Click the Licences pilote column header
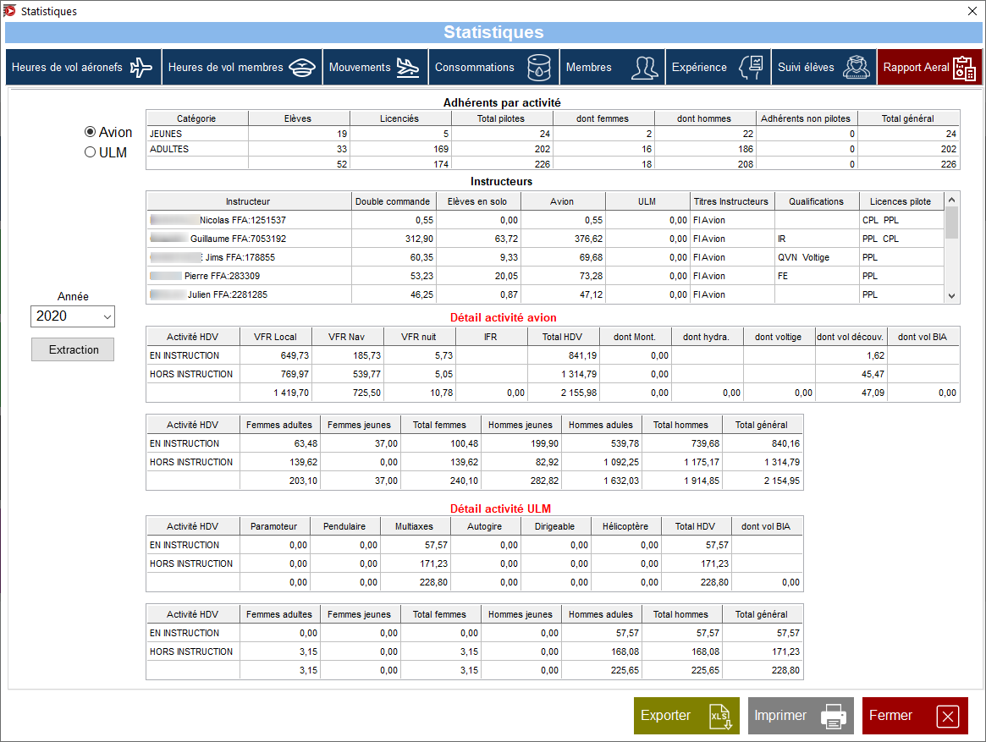Viewport: 986px width, 742px height. pyautogui.click(x=901, y=202)
